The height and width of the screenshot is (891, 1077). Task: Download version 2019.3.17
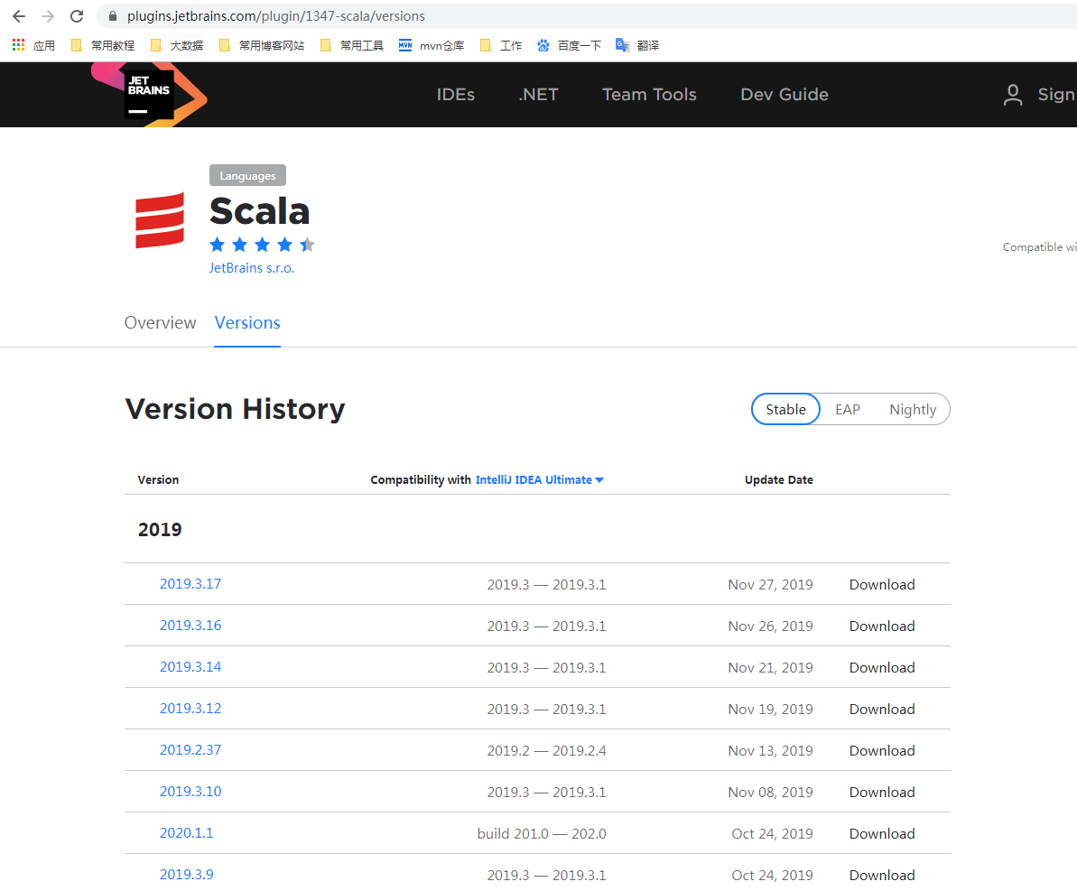click(x=882, y=585)
